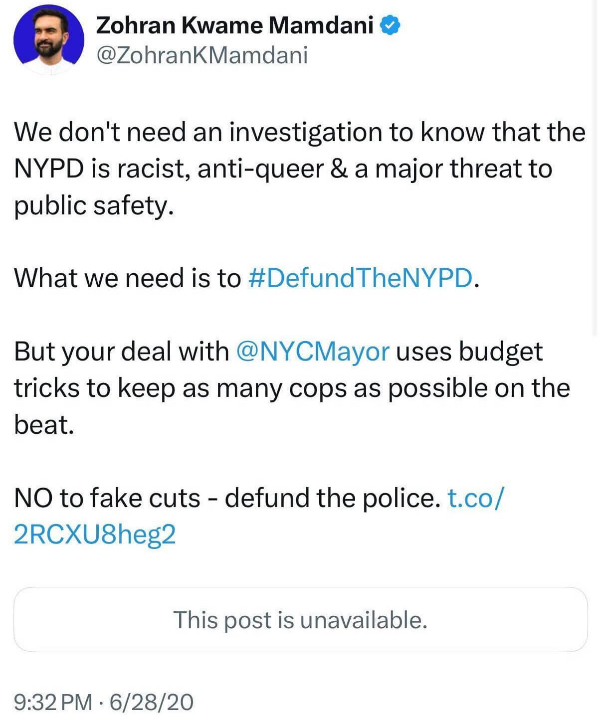Click the text "NO to fake cuts"
The image size is (601, 715).
(x=107, y=498)
